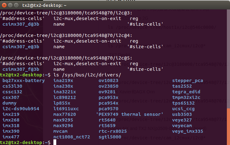Click the ov10823 driver entry

pos(109,80)
